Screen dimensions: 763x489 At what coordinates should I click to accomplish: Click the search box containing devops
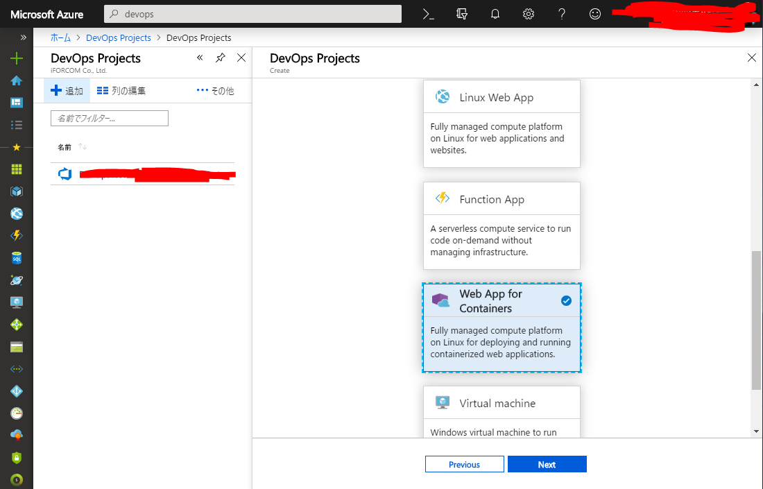(252, 14)
